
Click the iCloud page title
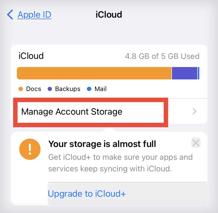click(109, 14)
